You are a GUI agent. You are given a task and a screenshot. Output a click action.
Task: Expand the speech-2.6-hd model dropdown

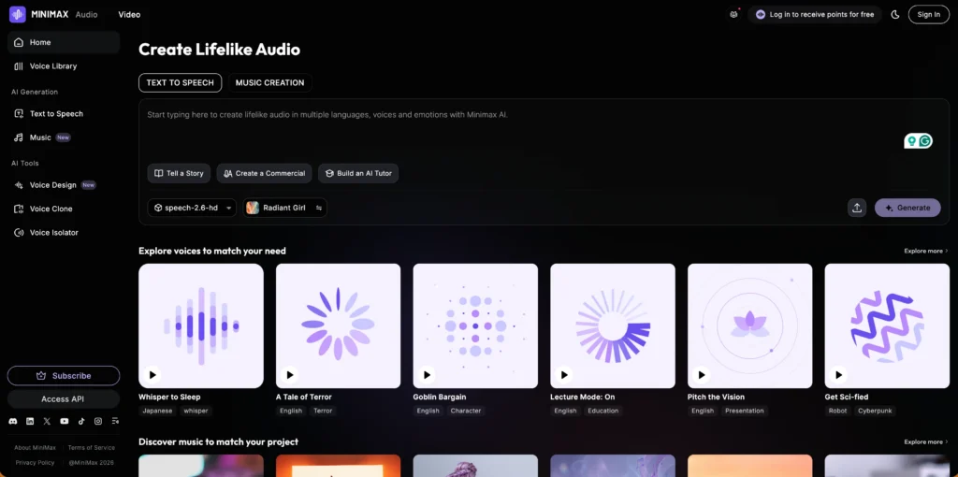tap(192, 208)
